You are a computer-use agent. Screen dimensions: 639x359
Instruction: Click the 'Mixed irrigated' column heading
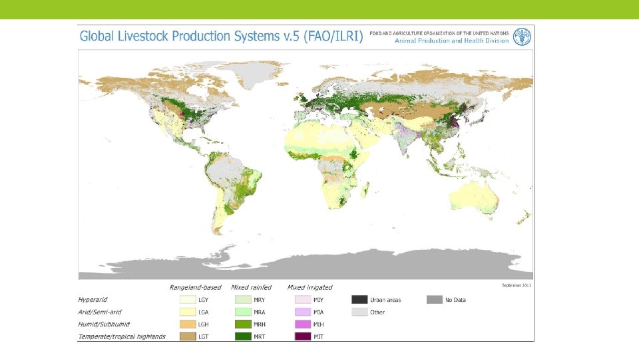click(x=310, y=287)
